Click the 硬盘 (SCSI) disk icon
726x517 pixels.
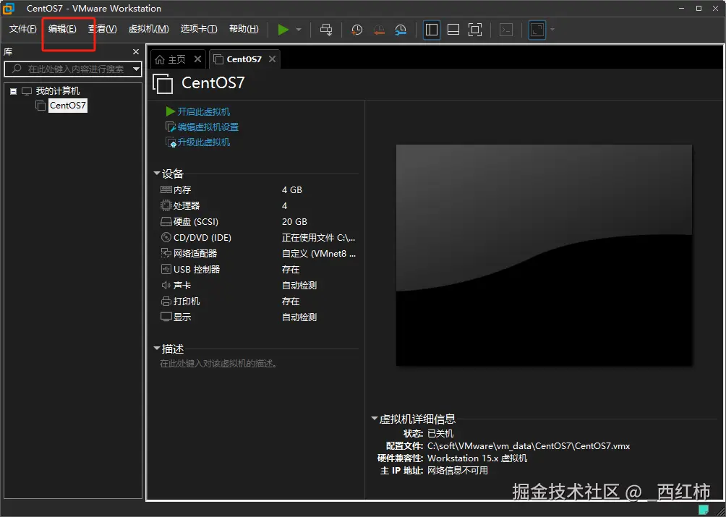click(x=166, y=221)
